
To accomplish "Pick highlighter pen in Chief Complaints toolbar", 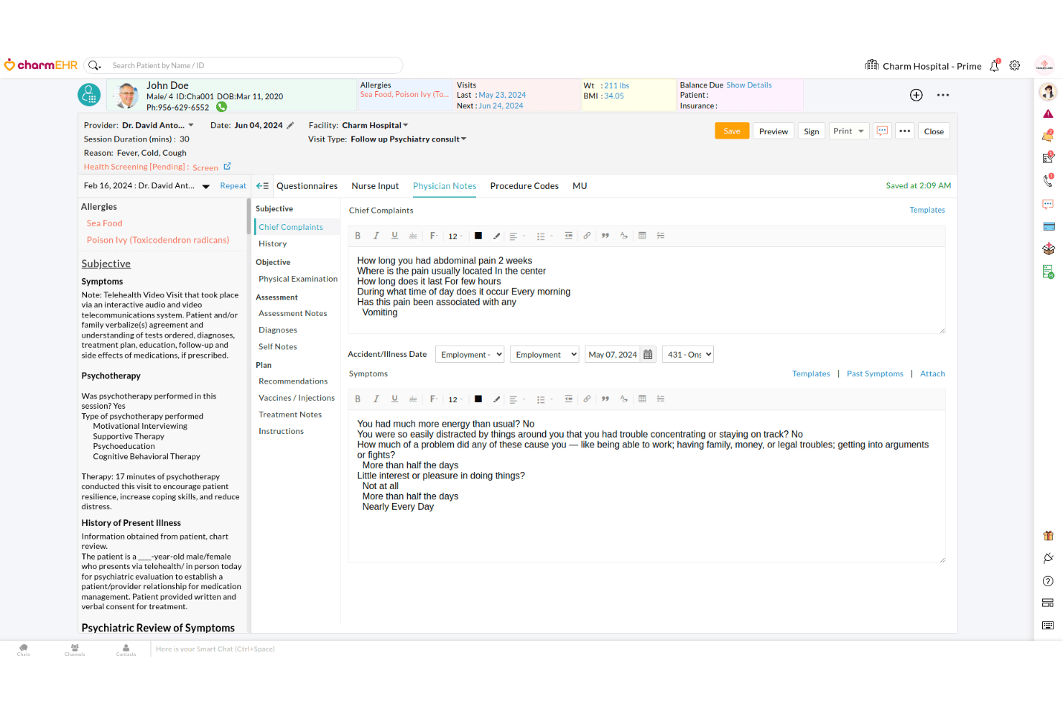I will [496, 236].
